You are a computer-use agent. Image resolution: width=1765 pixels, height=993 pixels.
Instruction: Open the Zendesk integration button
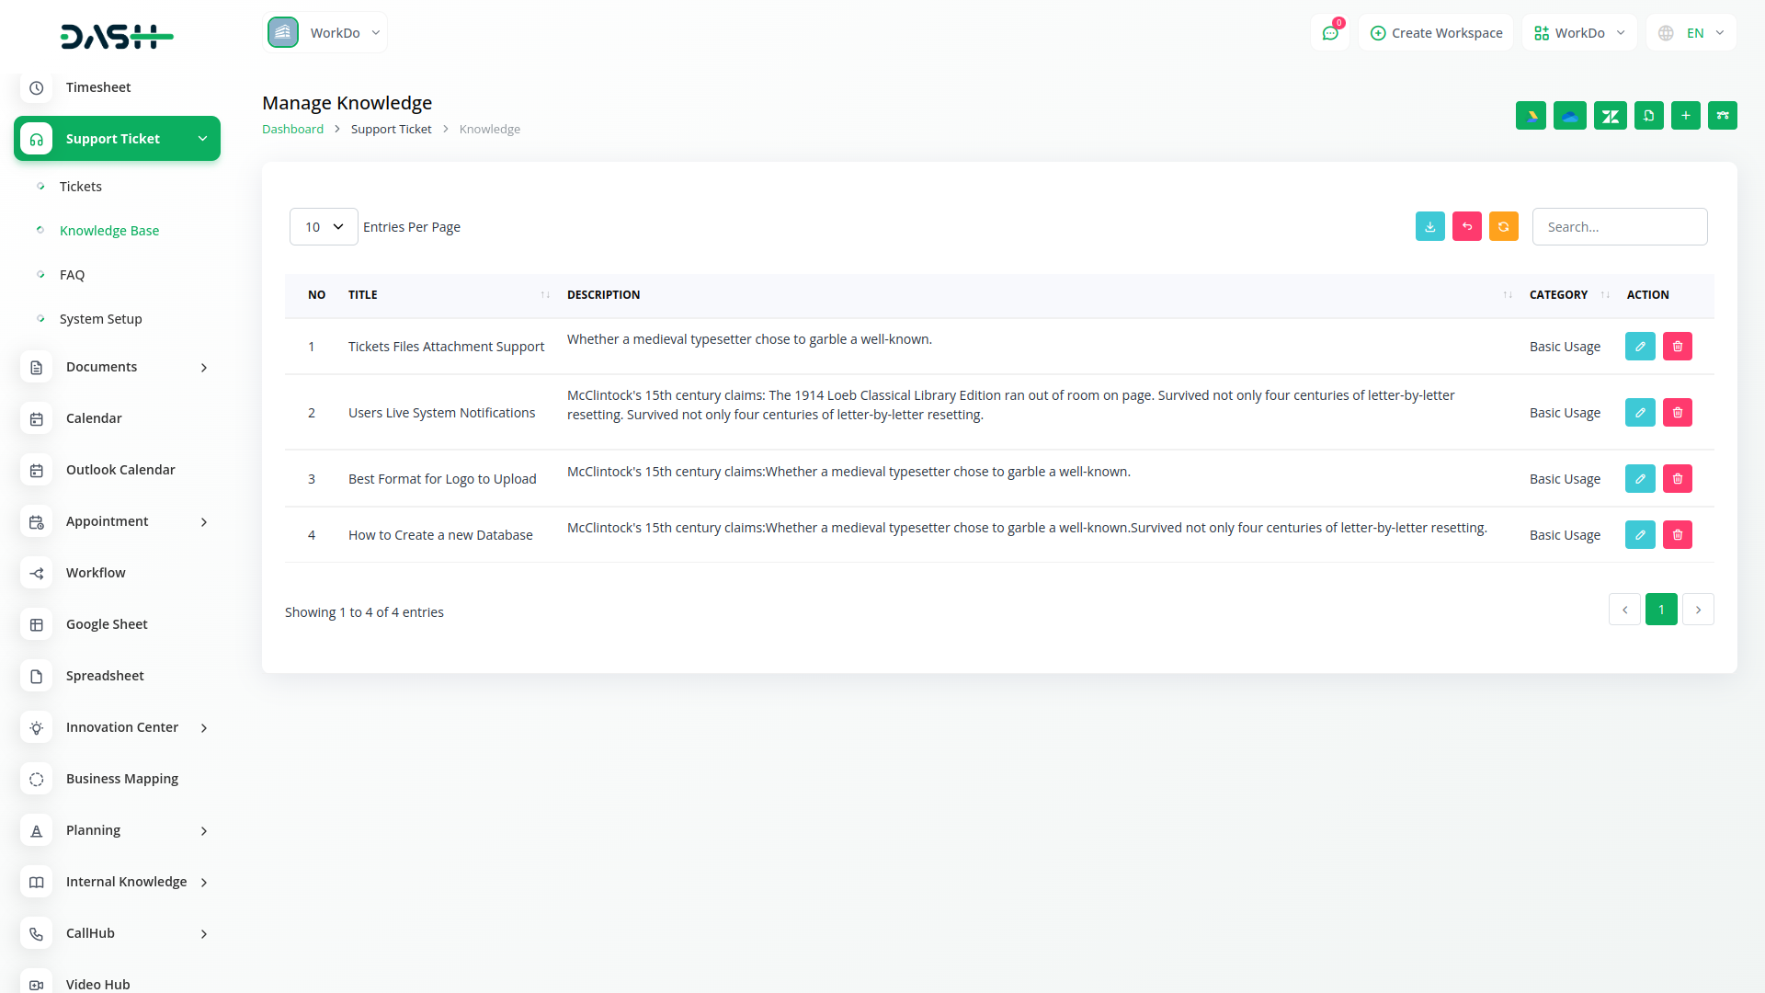[x=1611, y=116]
